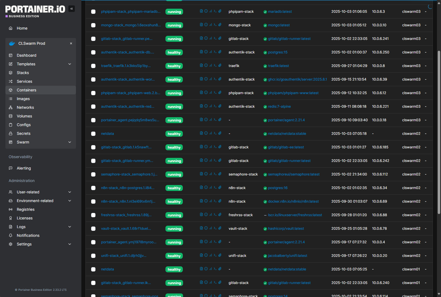Tick the unifi-stack_unifi row checkbox

(93, 256)
